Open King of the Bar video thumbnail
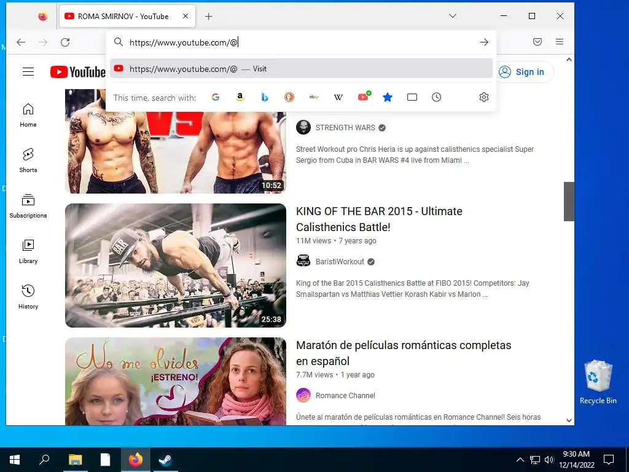 tap(176, 265)
